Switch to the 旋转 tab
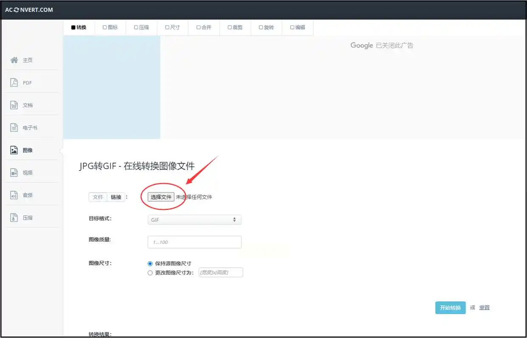The height and width of the screenshot is (338, 527). (x=266, y=28)
